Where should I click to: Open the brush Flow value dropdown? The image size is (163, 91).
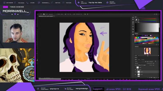coord(70,14)
